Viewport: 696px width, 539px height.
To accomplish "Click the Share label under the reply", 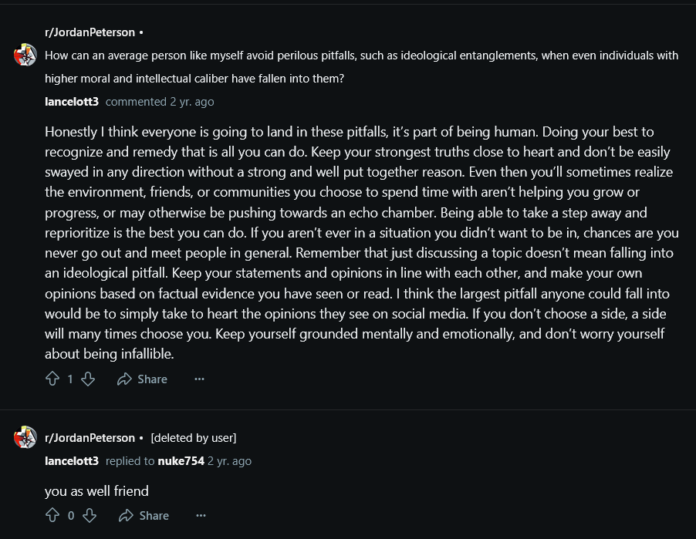I will [x=154, y=516].
